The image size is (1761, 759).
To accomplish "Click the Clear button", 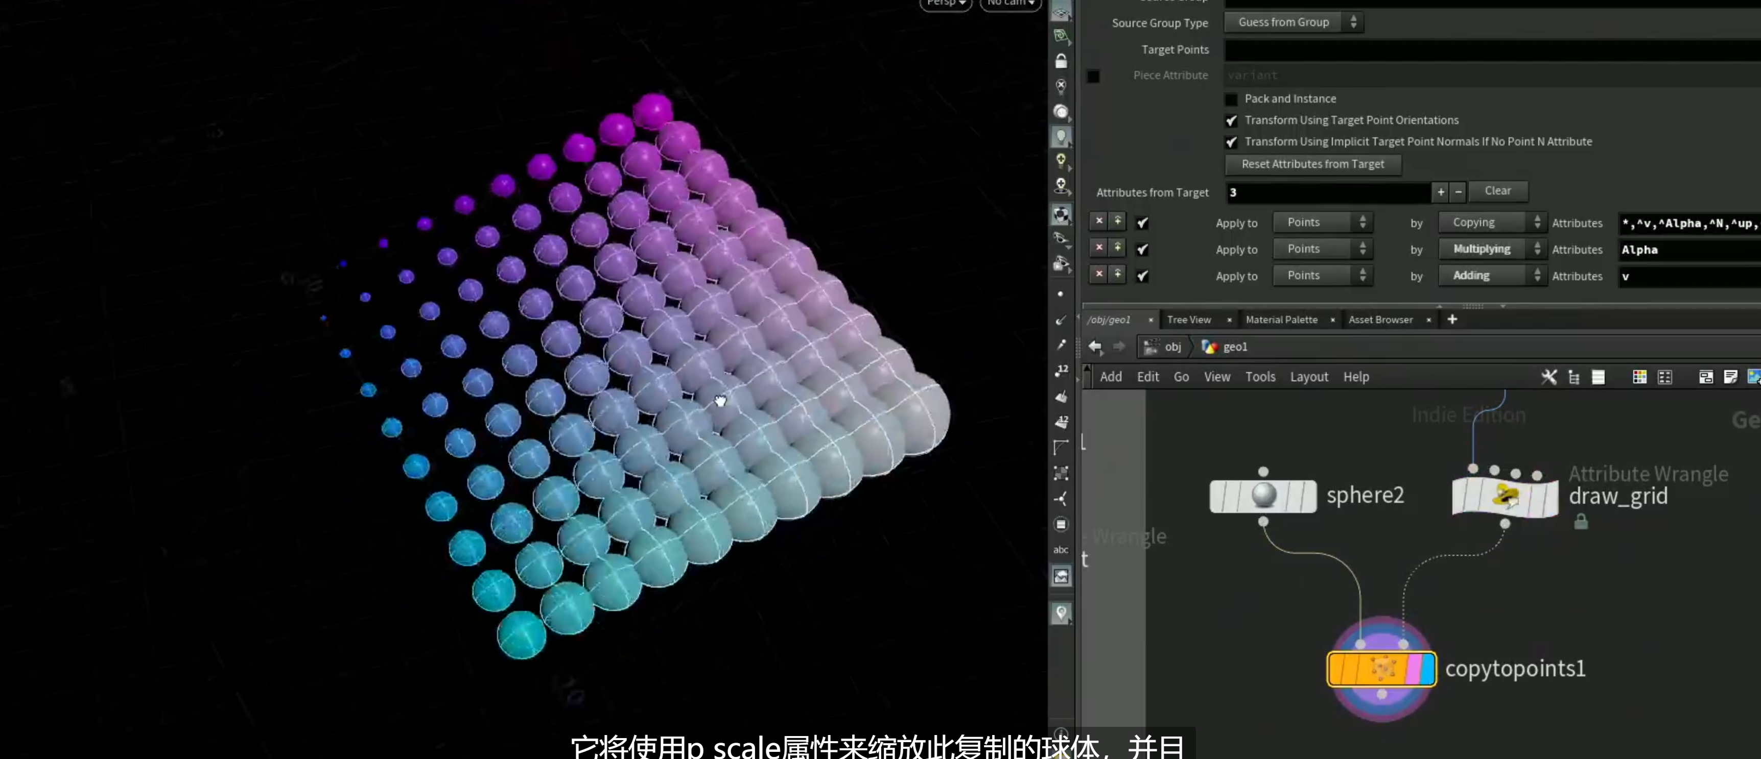I will click(1497, 191).
